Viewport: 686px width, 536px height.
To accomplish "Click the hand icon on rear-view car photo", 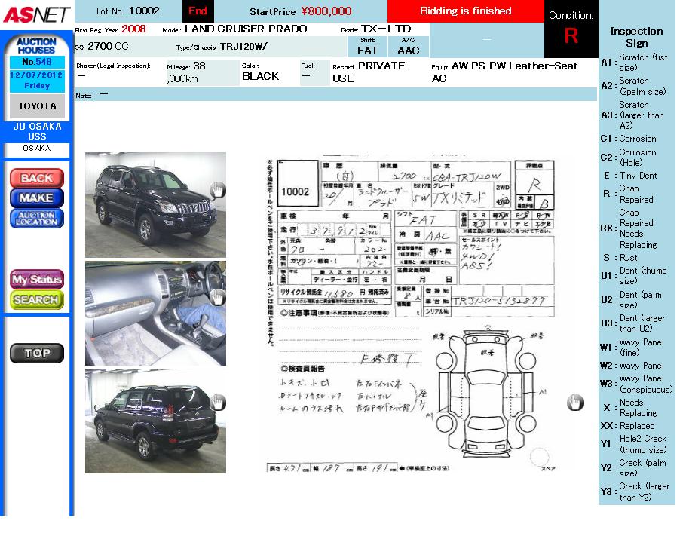I will [x=217, y=403].
